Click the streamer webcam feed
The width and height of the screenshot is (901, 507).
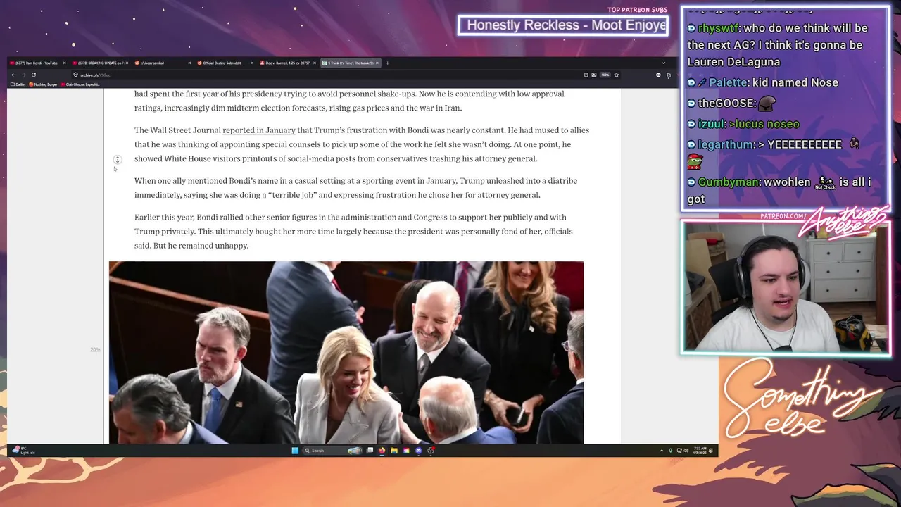click(786, 287)
